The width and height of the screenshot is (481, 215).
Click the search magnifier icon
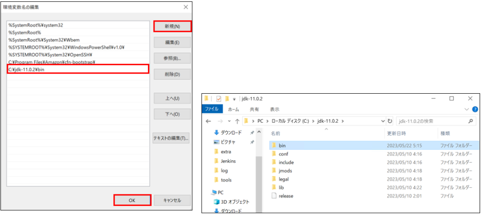pos(470,121)
